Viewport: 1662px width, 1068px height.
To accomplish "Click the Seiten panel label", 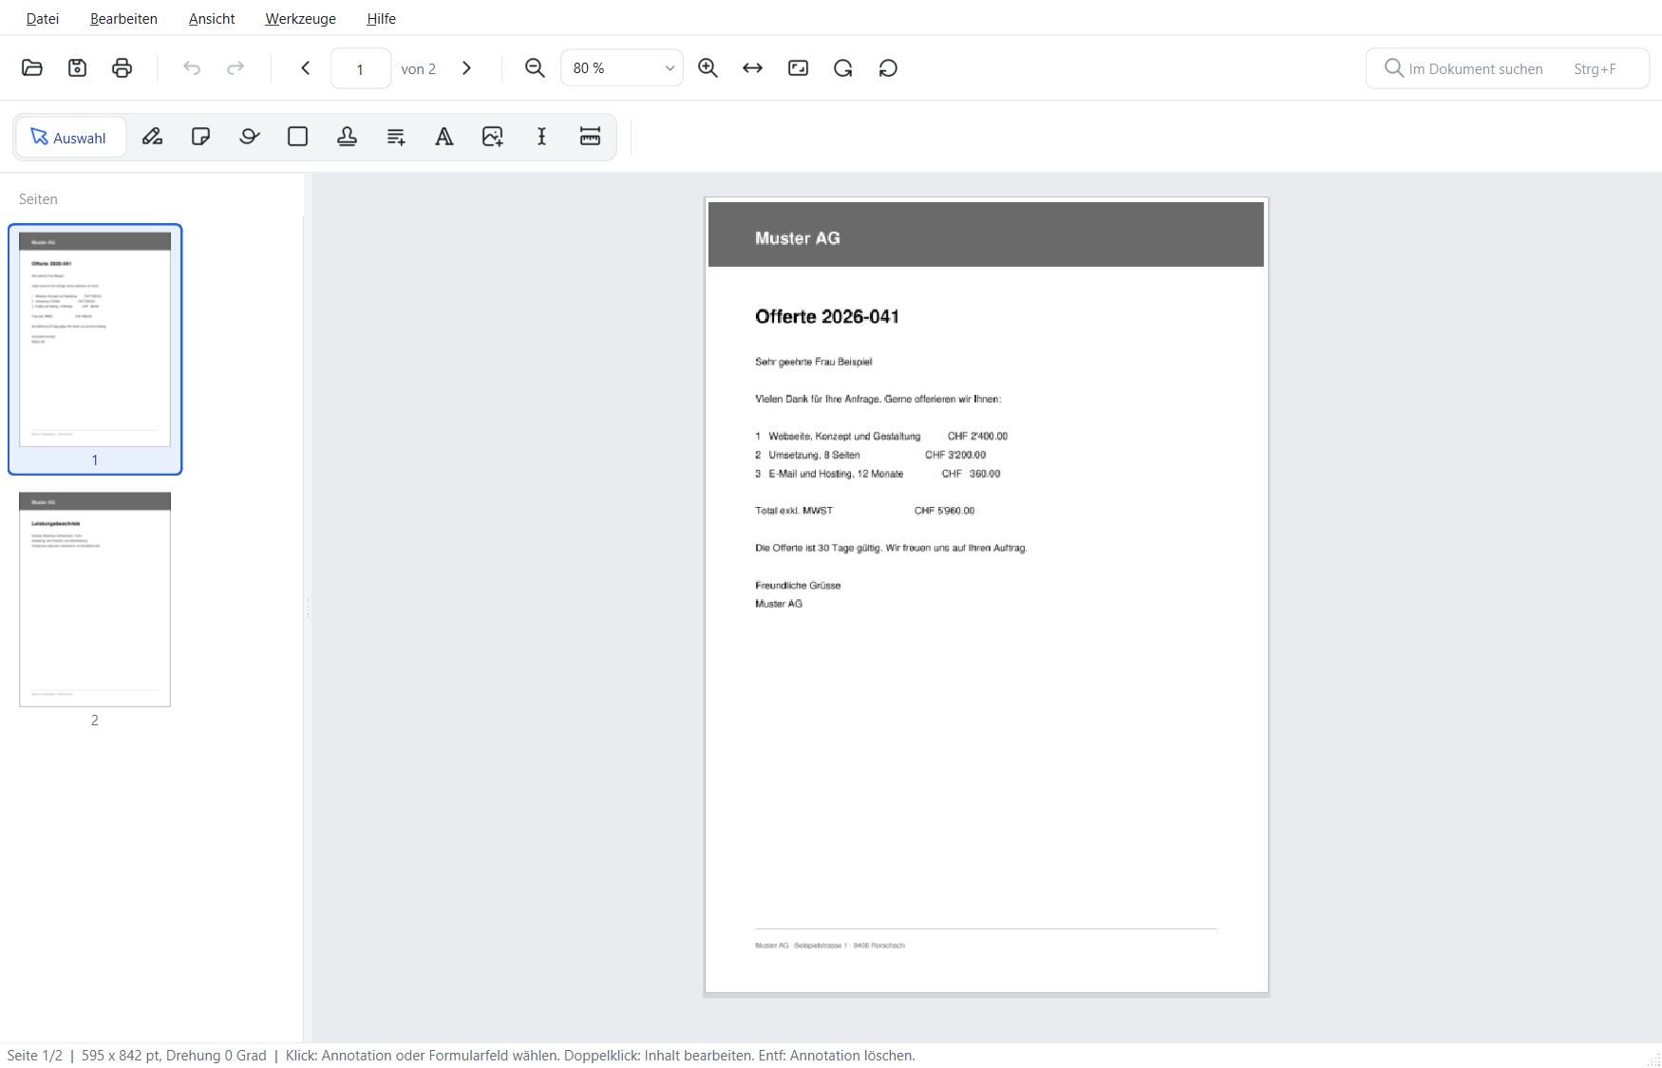I will (38, 199).
